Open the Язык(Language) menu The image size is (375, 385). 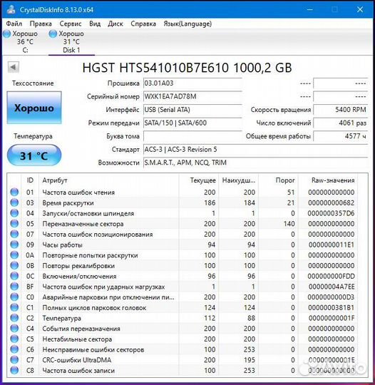(187, 24)
